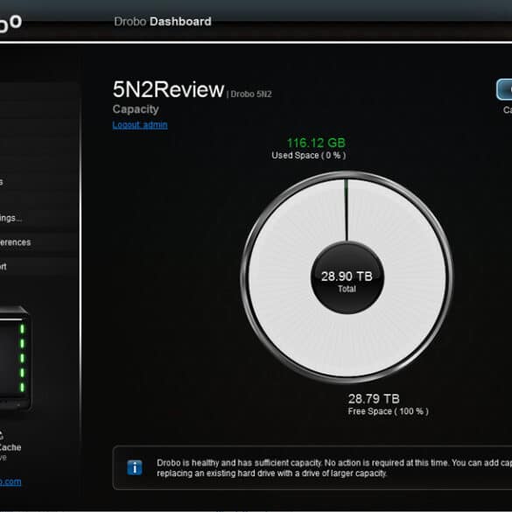Click the 28.79 TB free space value
512x512 pixels.
[x=374, y=399]
